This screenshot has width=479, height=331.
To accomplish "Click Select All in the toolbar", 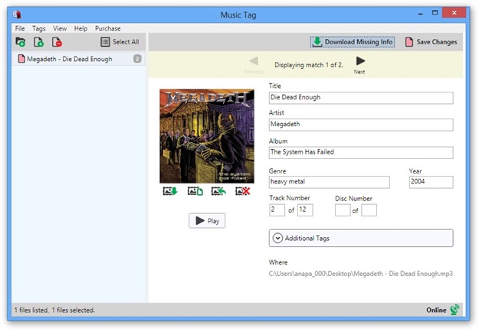I will click(x=120, y=42).
